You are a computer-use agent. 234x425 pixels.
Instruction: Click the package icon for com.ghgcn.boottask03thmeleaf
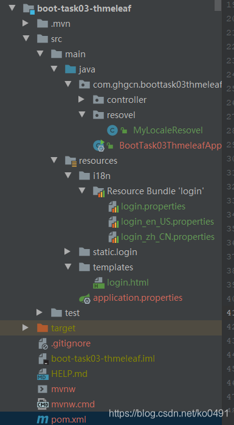(x=84, y=85)
